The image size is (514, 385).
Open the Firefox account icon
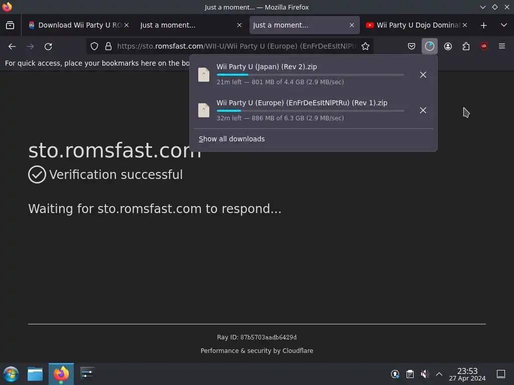[448, 47]
